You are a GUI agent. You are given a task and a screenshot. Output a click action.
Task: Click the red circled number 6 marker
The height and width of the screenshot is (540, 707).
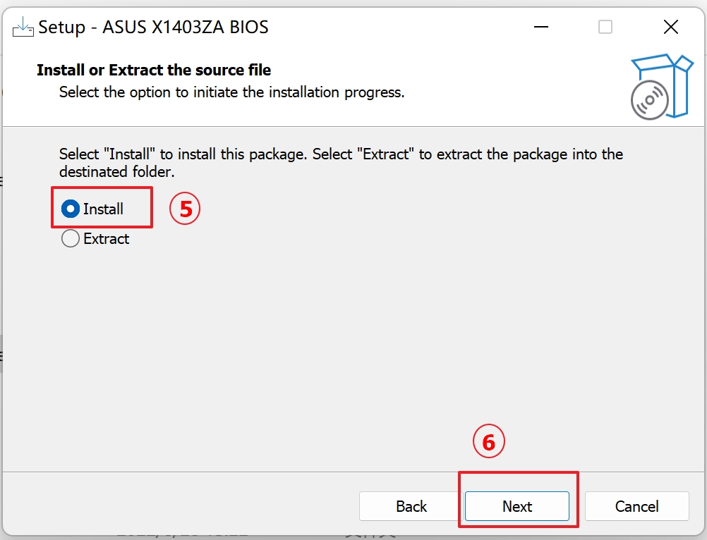click(489, 442)
